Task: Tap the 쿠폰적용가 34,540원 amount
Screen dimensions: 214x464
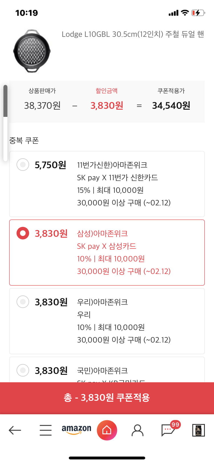Action: tap(171, 105)
